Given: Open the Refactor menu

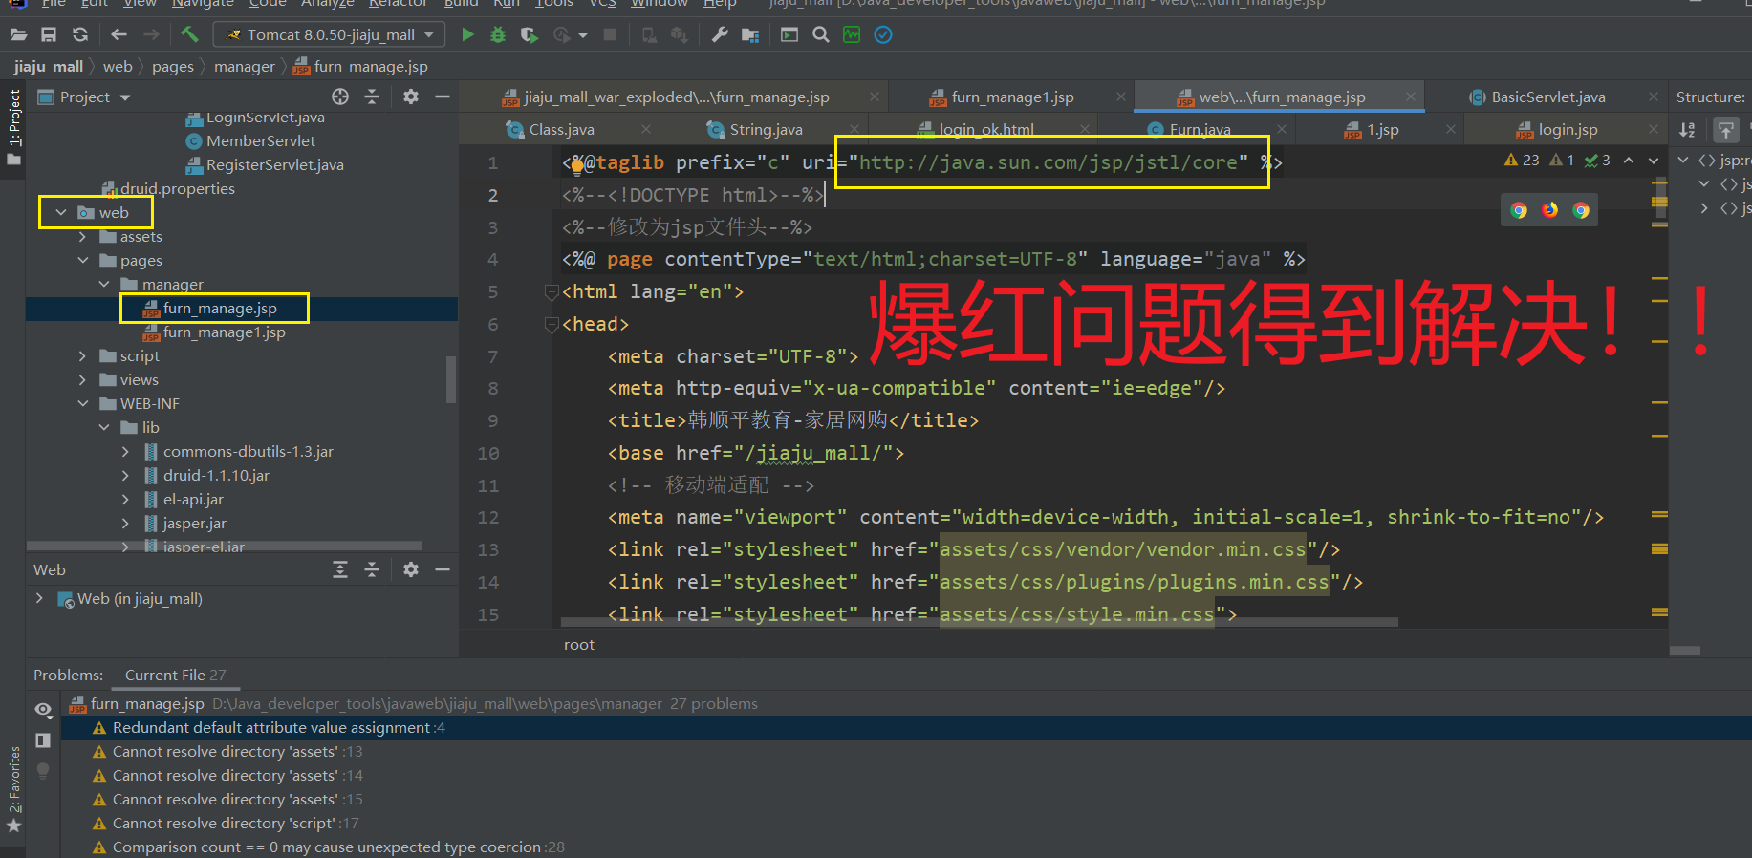Looking at the screenshot, I should (x=397, y=4).
